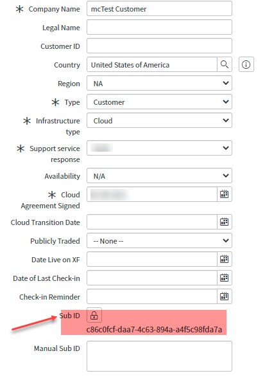
Task: Click the Country lookup magnifier icon
Action: click(x=225, y=64)
